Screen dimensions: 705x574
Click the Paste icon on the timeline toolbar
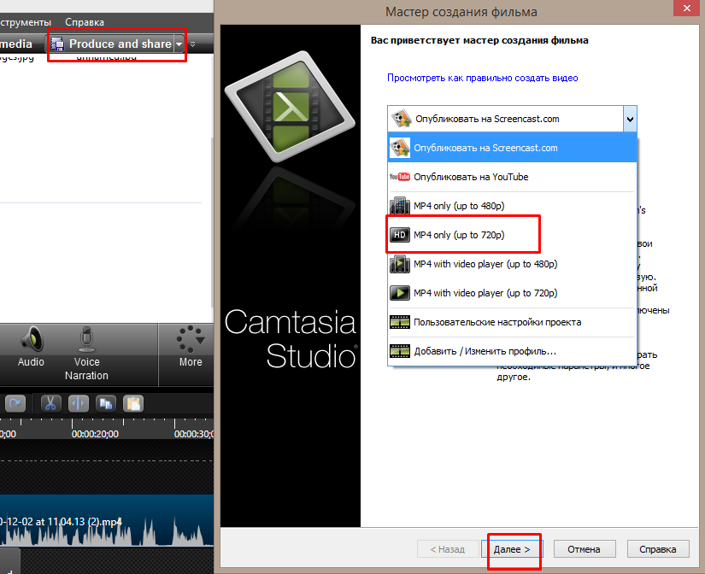(x=133, y=403)
